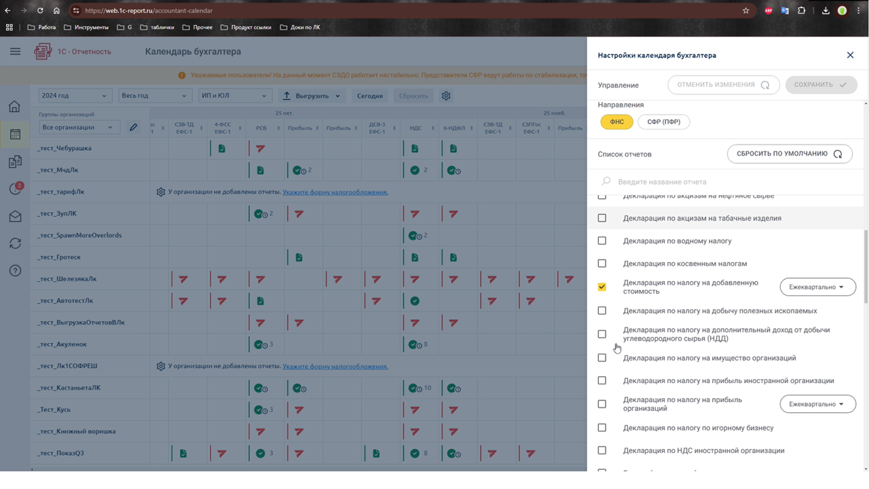The image size is (869, 489).
Task: Check Декларация по налогу на добычу полезных ископаемых
Action: 602,310
